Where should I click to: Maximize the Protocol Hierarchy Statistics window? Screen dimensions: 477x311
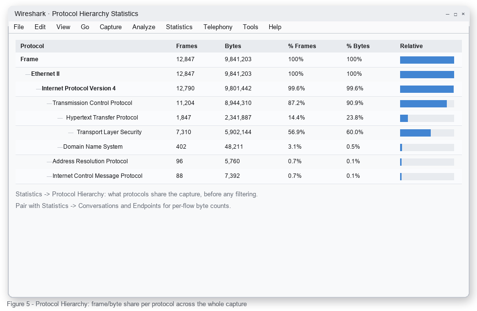point(456,14)
